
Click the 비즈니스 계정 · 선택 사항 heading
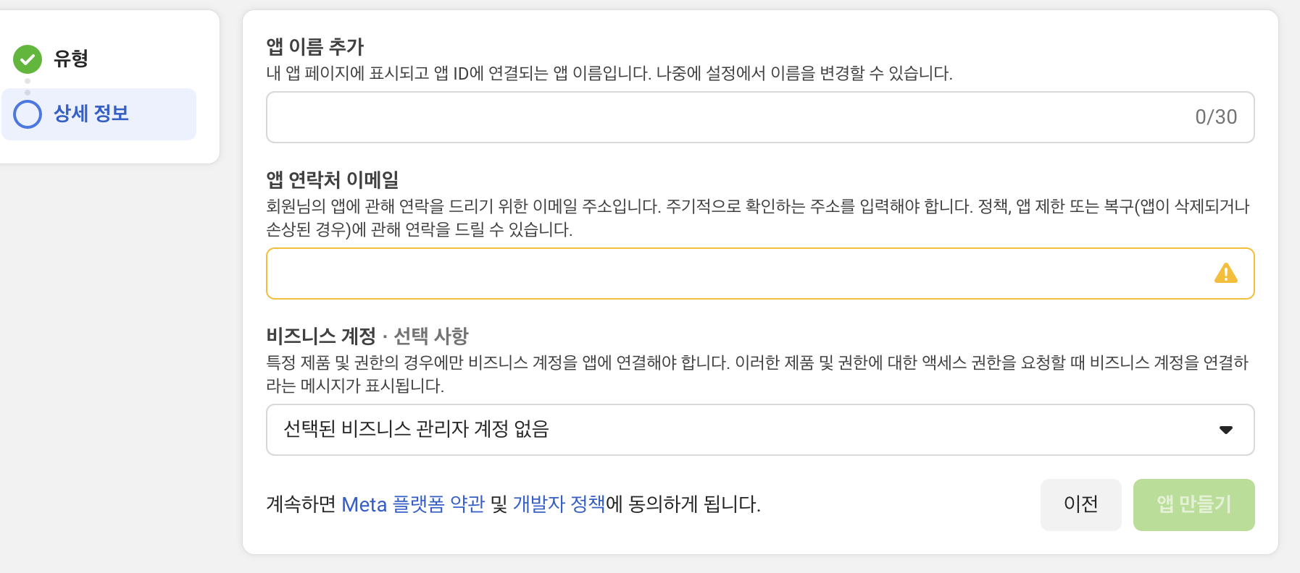click(367, 336)
